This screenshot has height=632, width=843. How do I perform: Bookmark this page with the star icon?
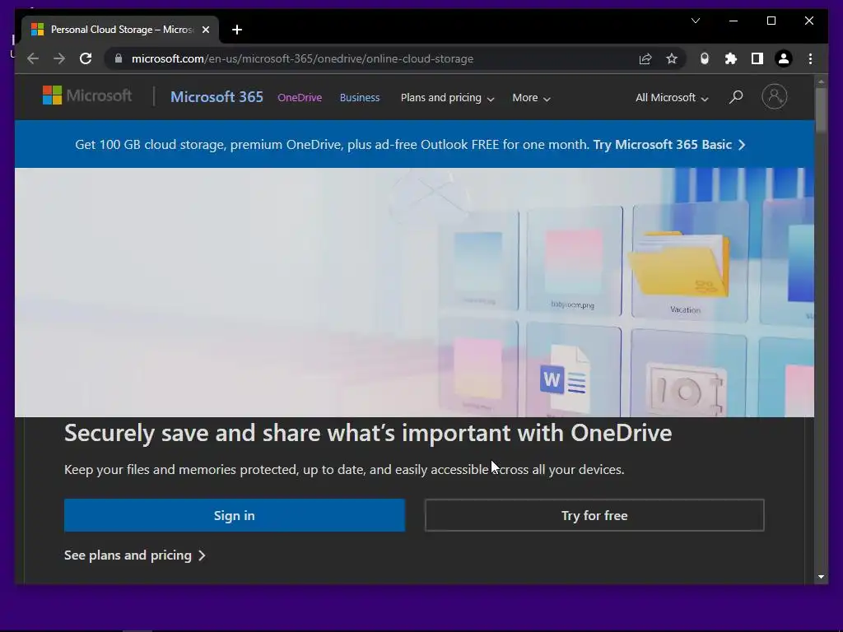(x=672, y=58)
